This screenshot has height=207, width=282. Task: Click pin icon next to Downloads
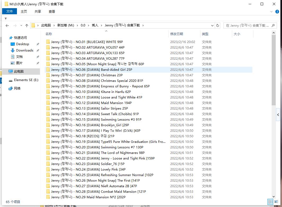(38, 50)
